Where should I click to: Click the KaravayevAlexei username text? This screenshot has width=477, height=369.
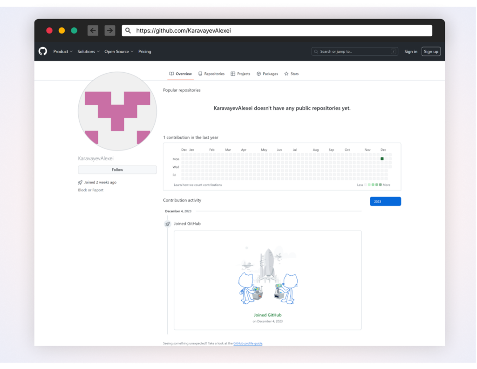click(x=95, y=158)
